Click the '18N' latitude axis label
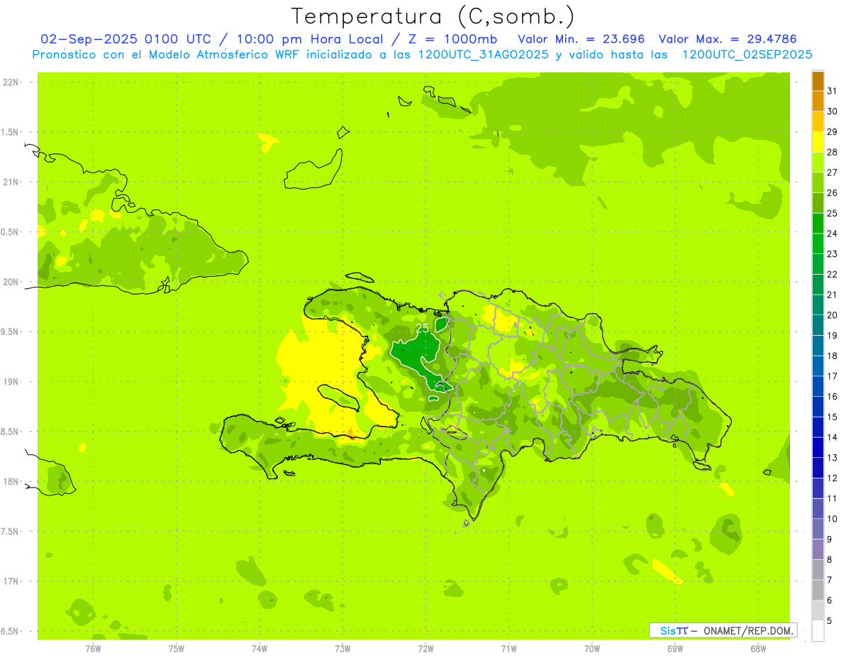The image size is (851, 658). pos(10,481)
